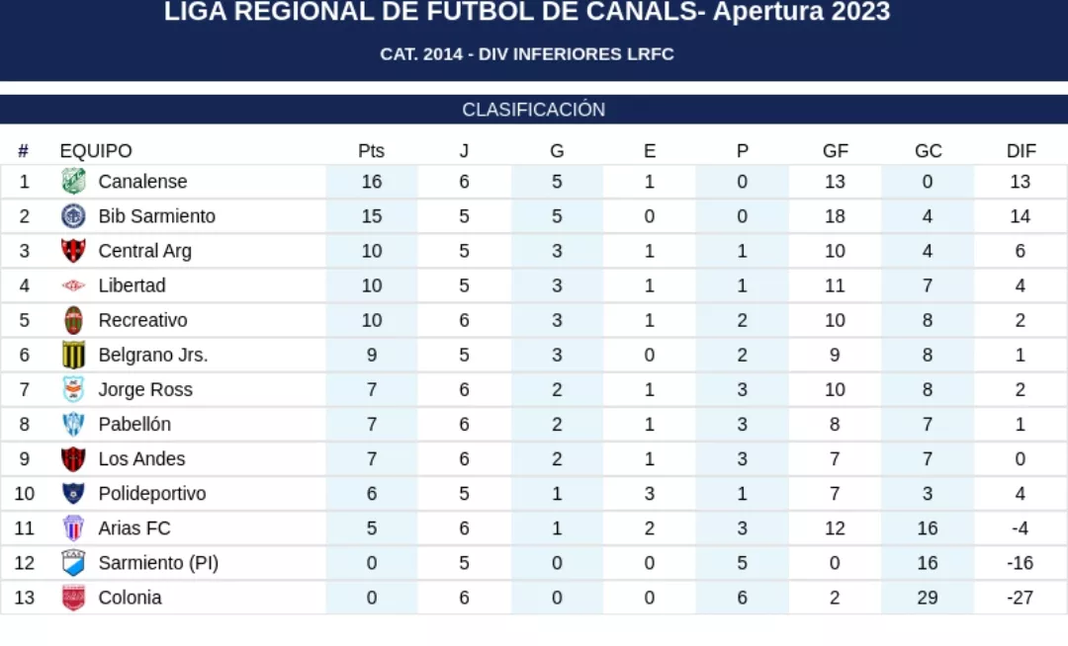Click the CLASIFICACIÓN section header bar

click(x=534, y=110)
